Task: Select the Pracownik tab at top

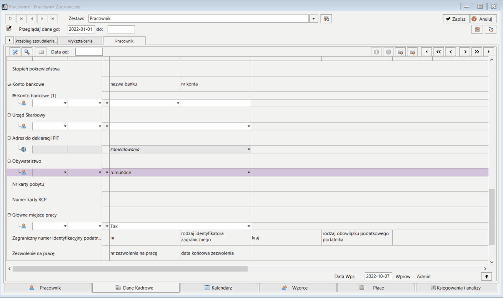Action: coord(124,41)
